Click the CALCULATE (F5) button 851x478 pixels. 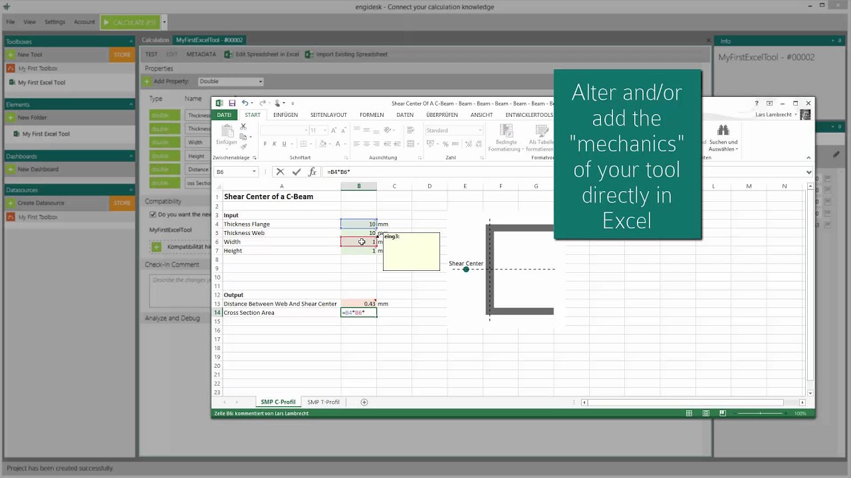(x=130, y=23)
